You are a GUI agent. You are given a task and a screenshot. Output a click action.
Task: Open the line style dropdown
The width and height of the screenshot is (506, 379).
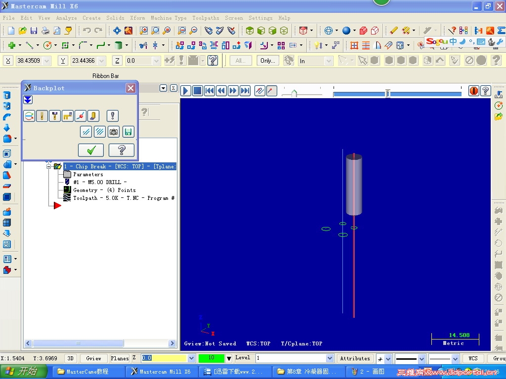coord(422,358)
